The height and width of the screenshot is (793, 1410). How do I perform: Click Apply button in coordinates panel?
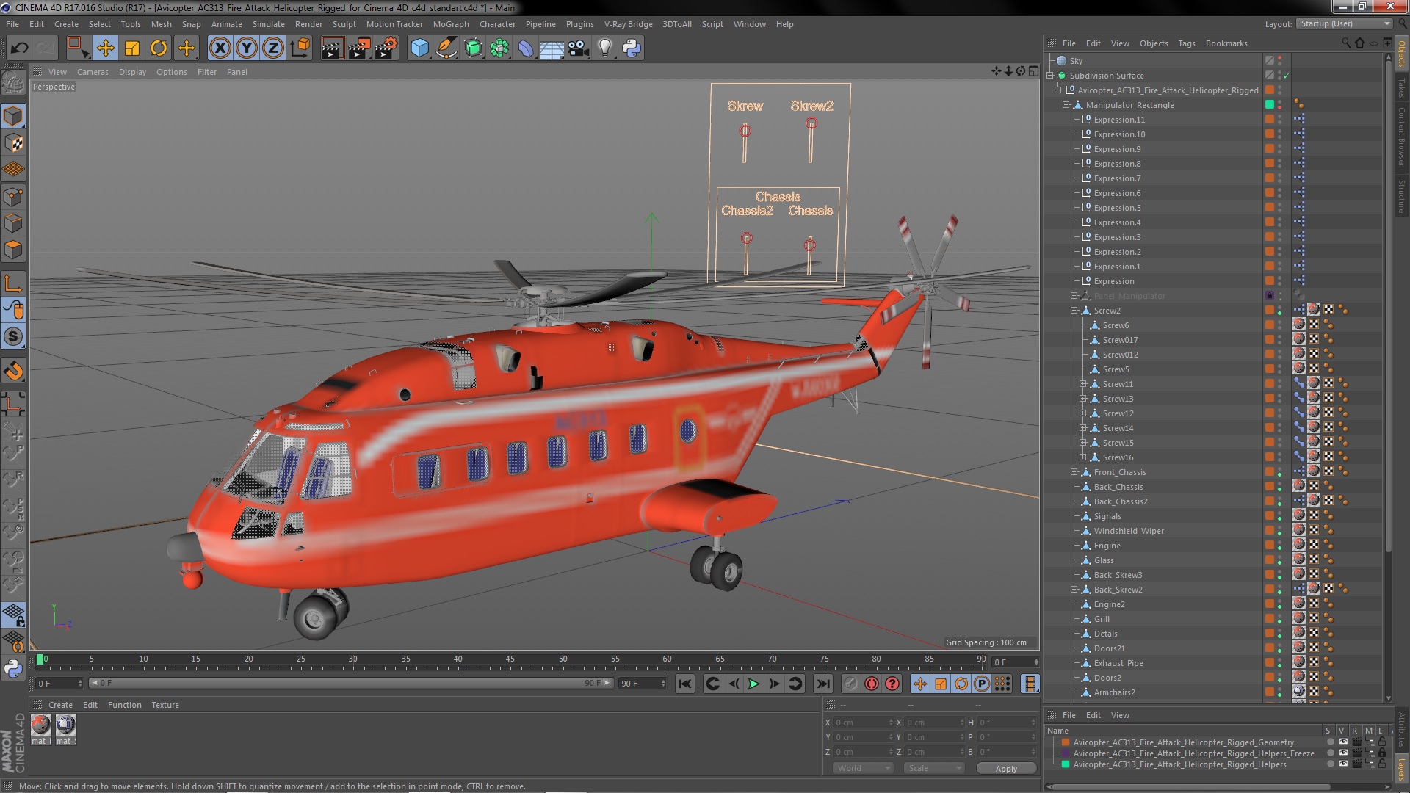(x=1007, y=768)
